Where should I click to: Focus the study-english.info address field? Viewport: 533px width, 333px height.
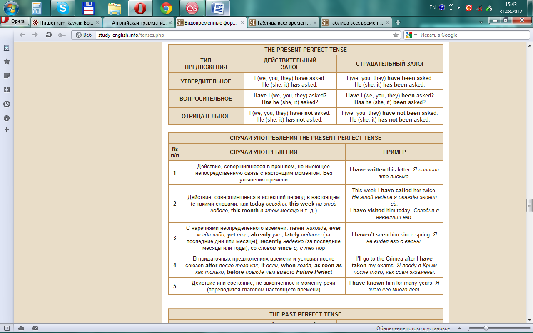[244, 35]
